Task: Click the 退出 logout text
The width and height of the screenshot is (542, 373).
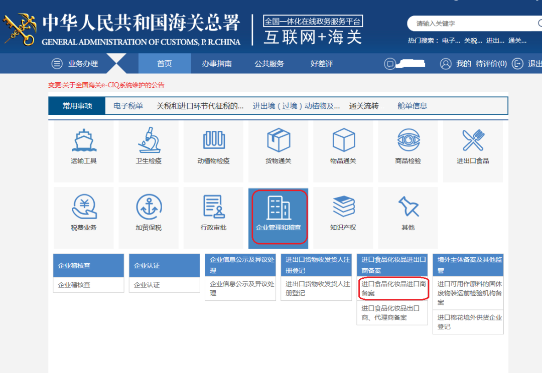Action: [535, 64]
